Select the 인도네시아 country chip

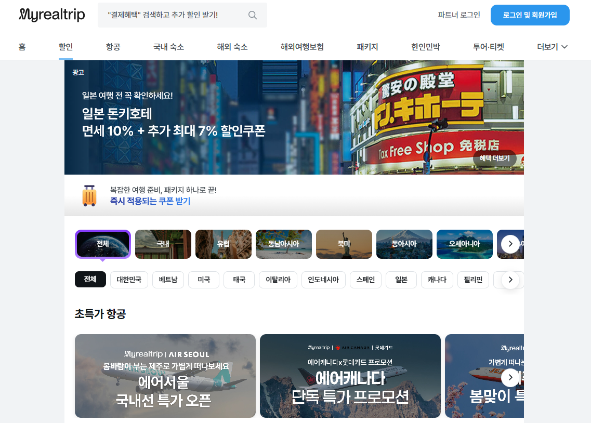pos(323,280)
